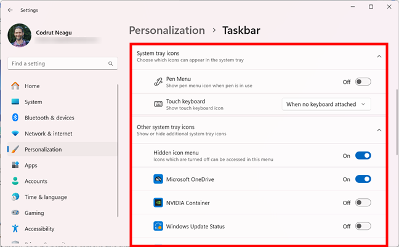Click the Windows Update Status icon

tap(158, 226)
